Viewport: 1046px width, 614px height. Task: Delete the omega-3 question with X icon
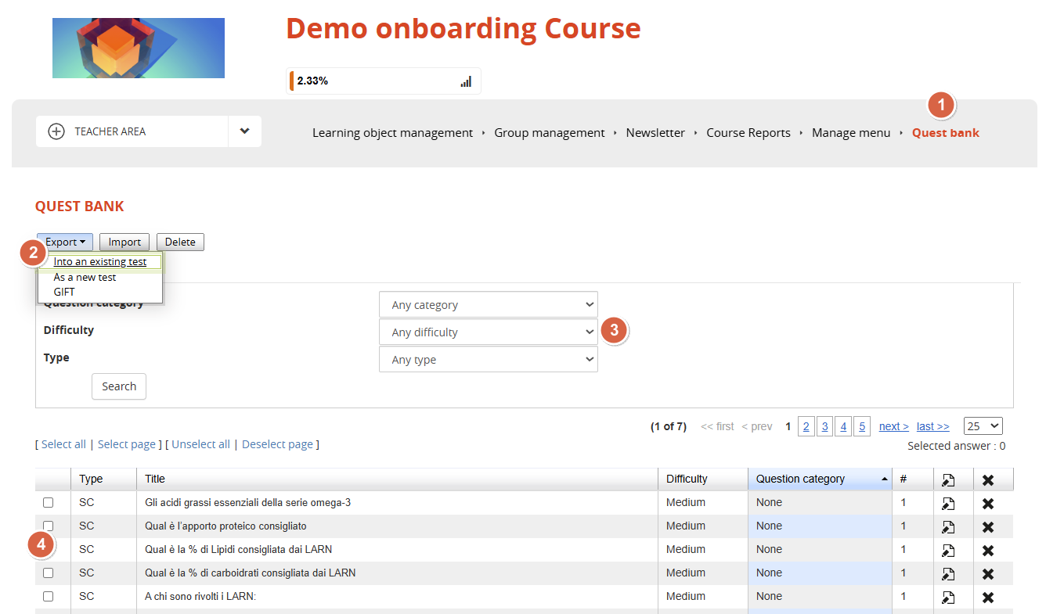987,503
